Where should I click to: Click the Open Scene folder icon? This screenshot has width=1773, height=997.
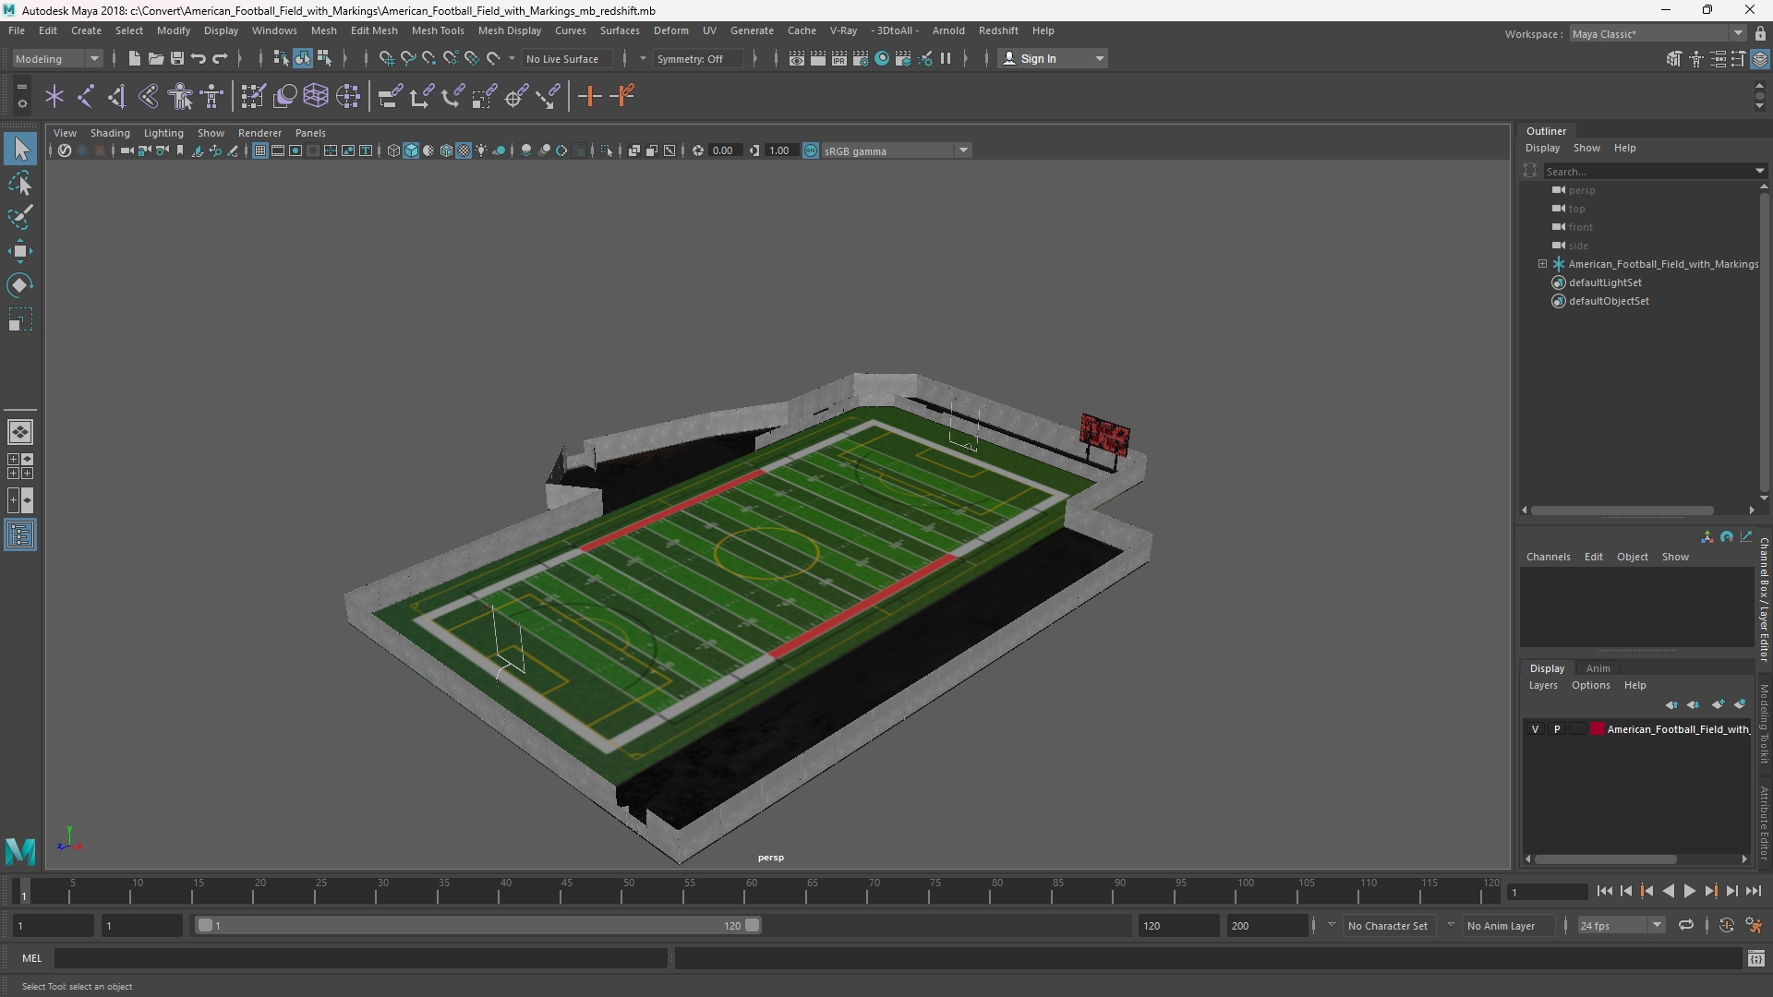pyautogui.click(x=155, y=59)
